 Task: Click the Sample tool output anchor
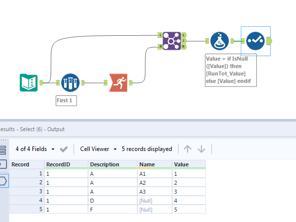click(x=83, y=82)
